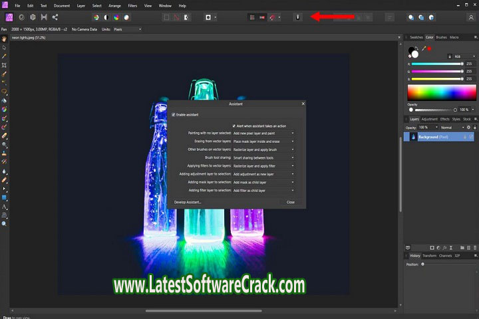Select the Healing bandage tool
The width and height of the screenshot is (479, 319).
[x=4, y=180]
